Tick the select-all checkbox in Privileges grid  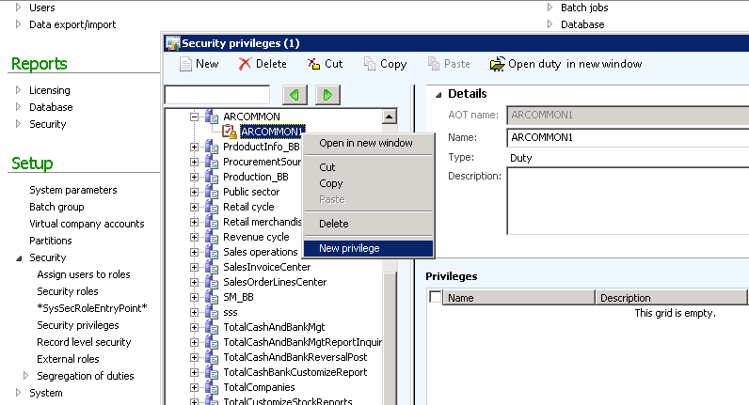[435, 297]
